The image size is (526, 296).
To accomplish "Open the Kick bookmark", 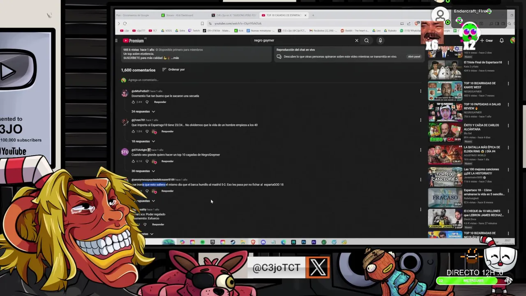I will tap(239, 30).
